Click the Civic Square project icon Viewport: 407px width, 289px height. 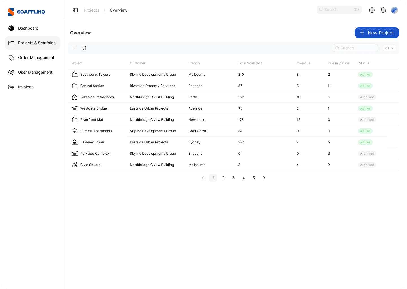tap(75, 165)
